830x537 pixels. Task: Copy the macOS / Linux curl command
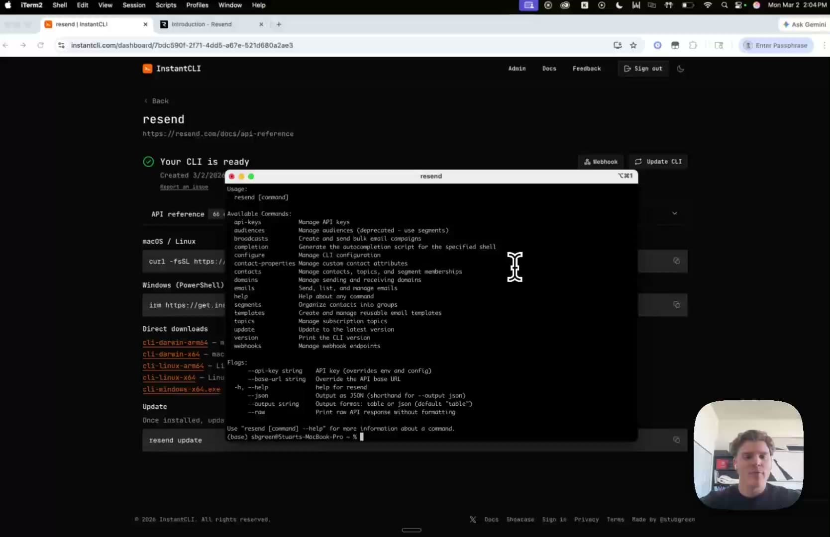pos(676,261)
